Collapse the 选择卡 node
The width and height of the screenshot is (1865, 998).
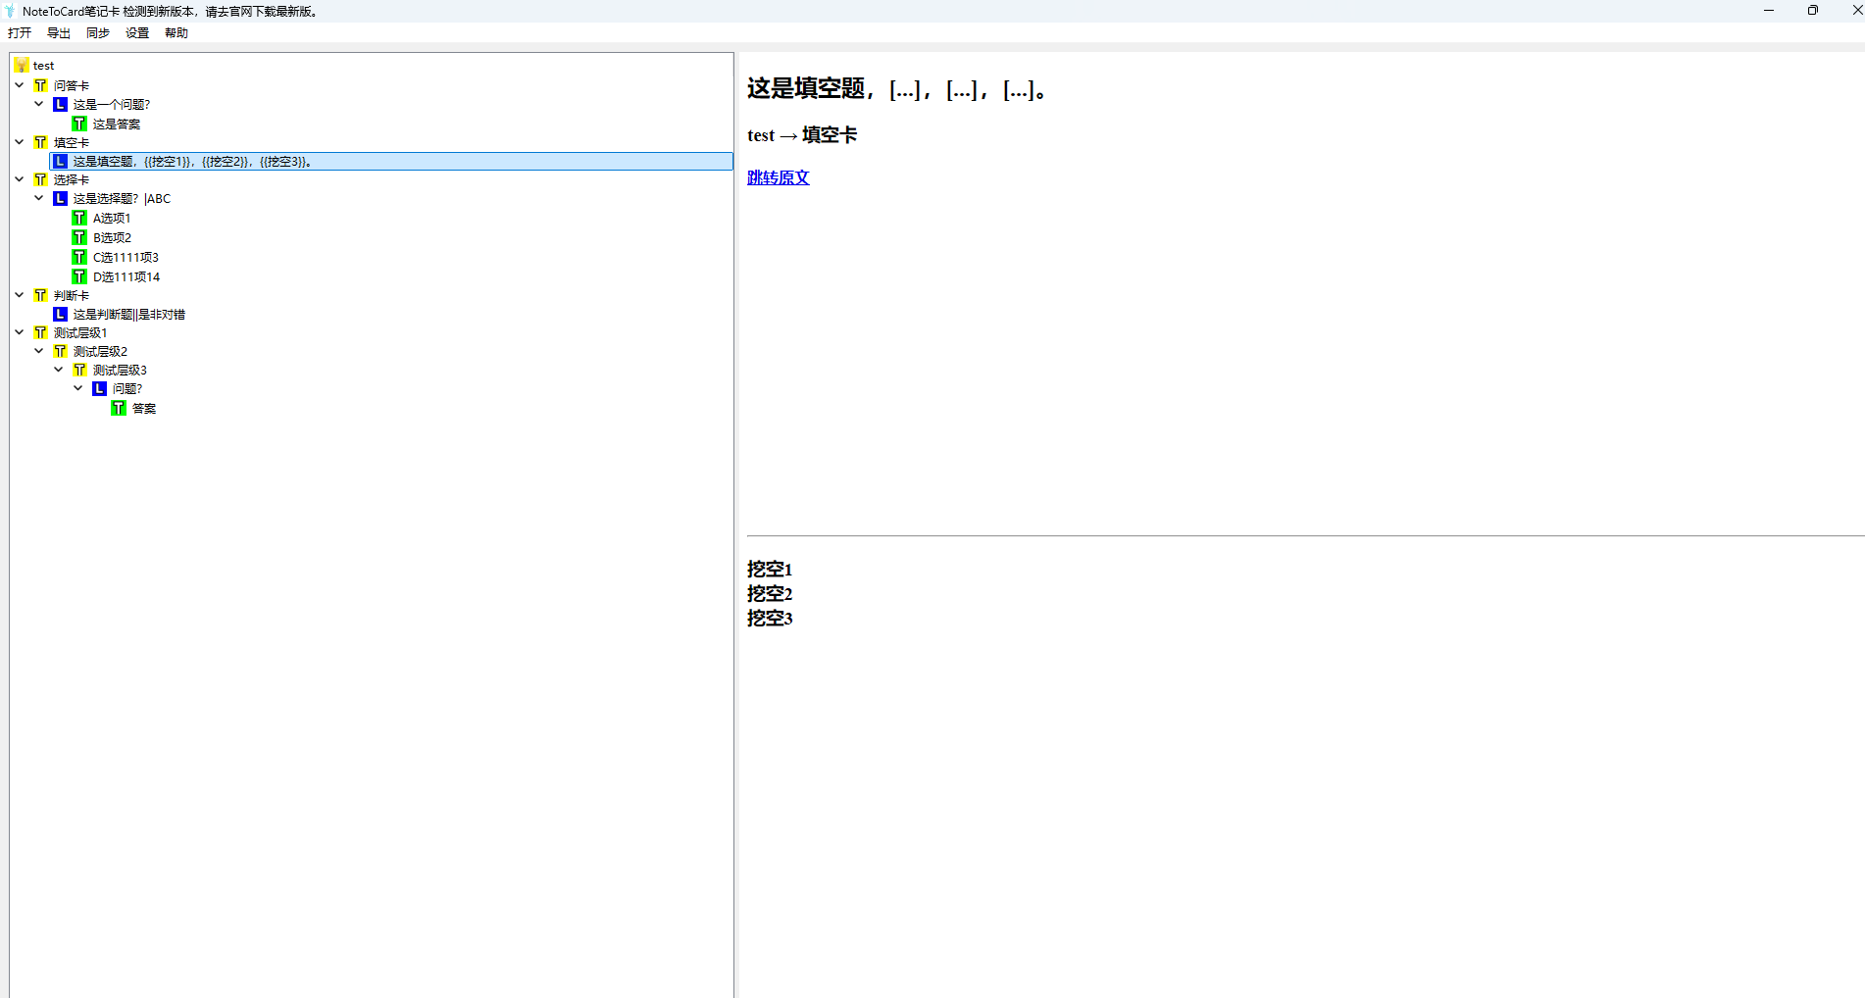coord(20,179)
